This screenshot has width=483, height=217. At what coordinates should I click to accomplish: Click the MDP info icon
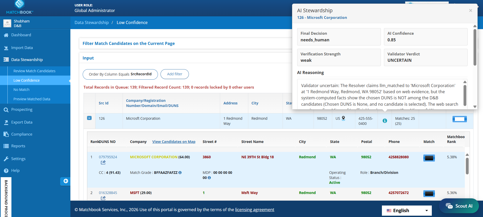point(209,178)
